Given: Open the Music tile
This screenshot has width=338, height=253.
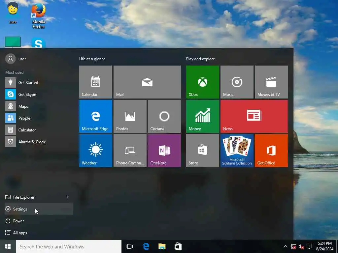Looking at the screenshot, I should click(237, 82).
